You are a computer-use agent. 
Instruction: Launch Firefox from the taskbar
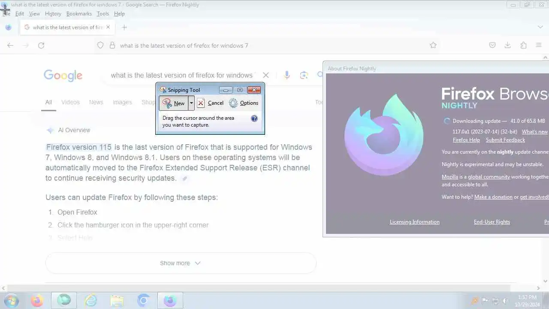click(x=37, y=301)
